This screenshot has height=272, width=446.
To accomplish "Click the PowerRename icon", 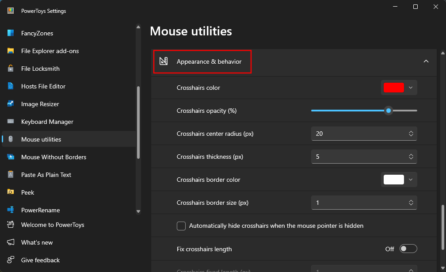I will tap(11, 210).
